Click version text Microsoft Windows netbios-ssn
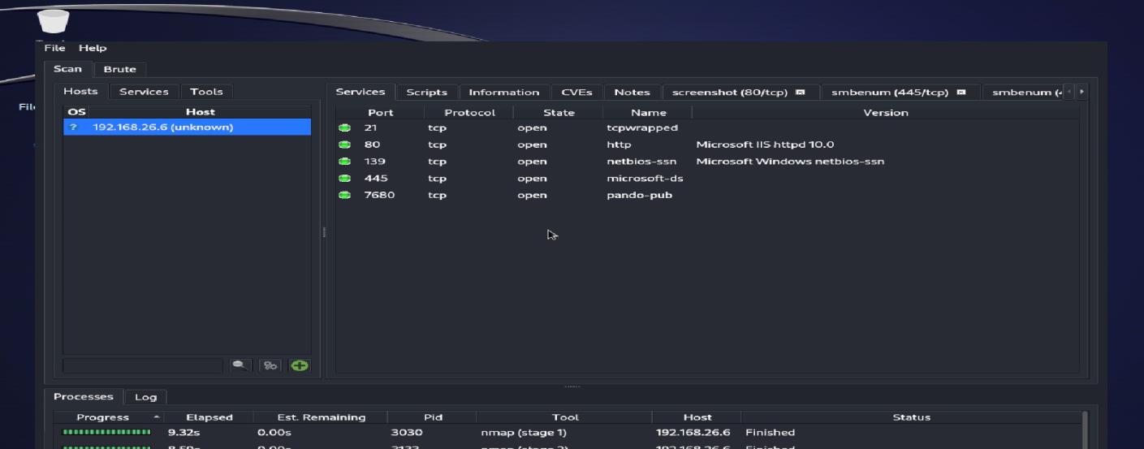The width and height of the screenshot is (1144, 449). click(790, 162)
